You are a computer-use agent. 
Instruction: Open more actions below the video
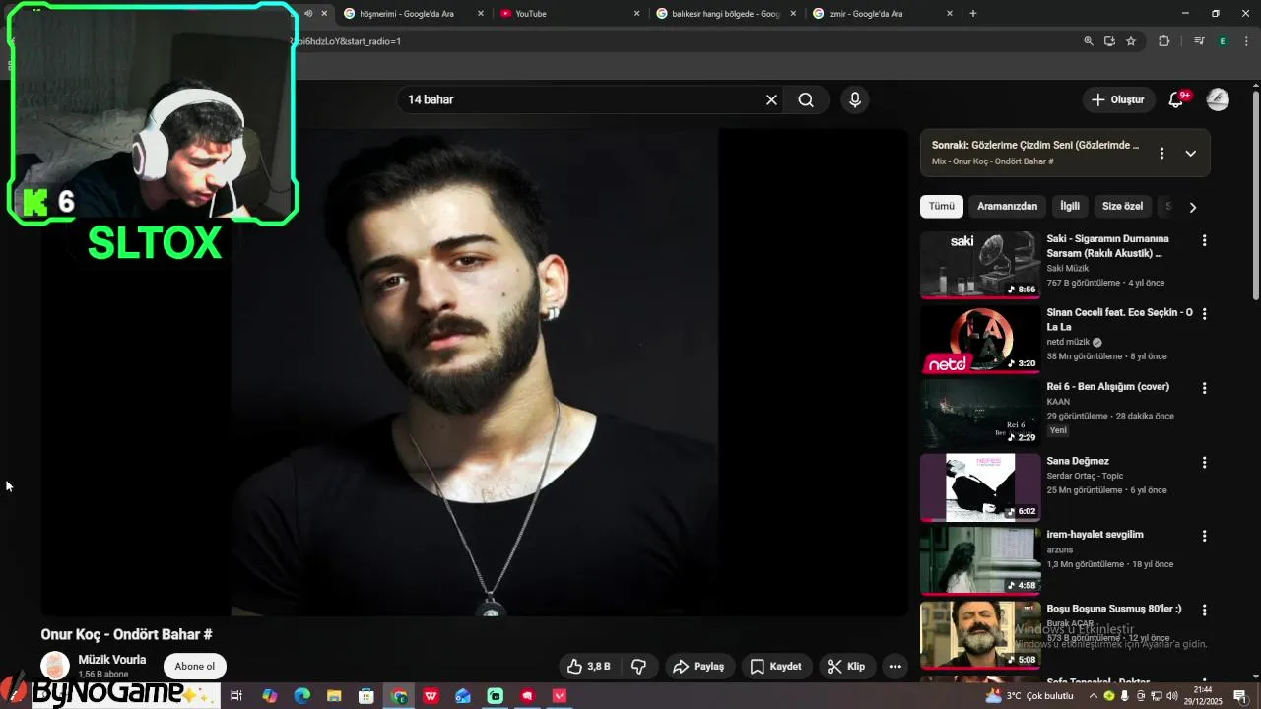895,667
